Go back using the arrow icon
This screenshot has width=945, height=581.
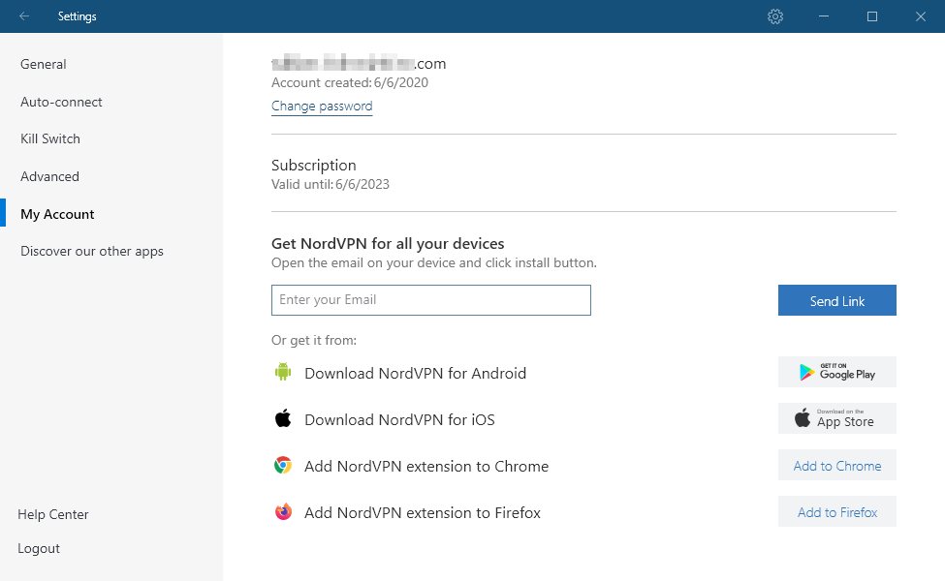(x=24, y=16)
